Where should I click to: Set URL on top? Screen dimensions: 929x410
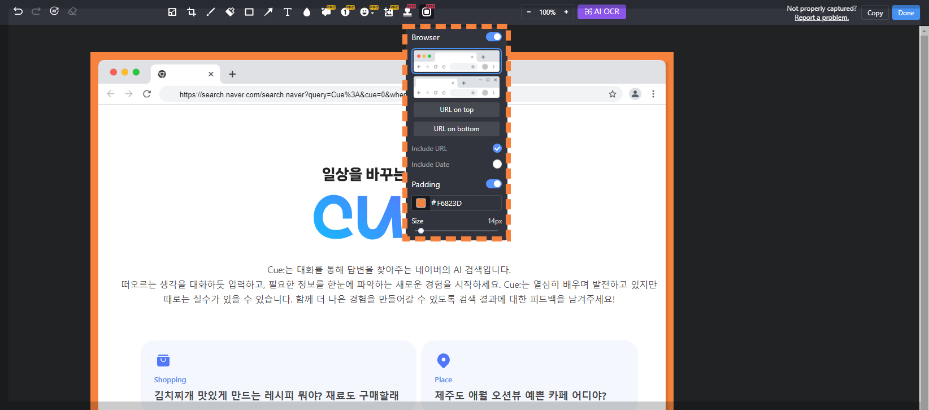[457, 110]
